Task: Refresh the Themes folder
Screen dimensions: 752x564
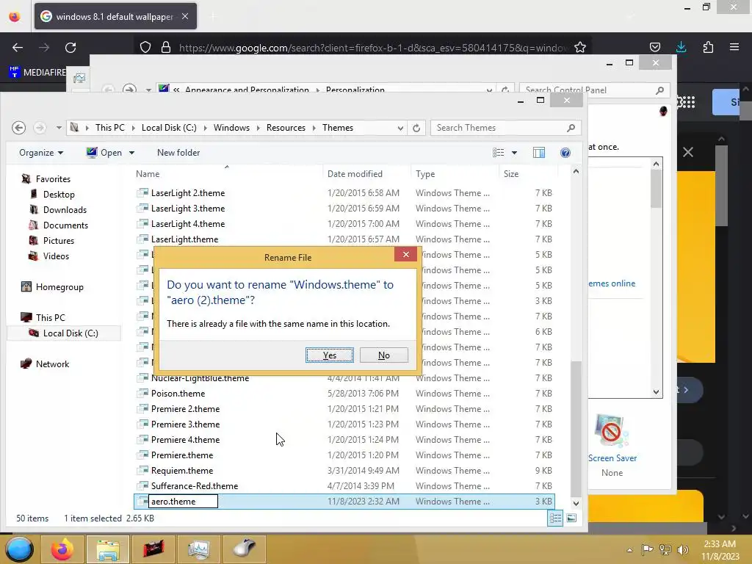Action: (416, 128)
